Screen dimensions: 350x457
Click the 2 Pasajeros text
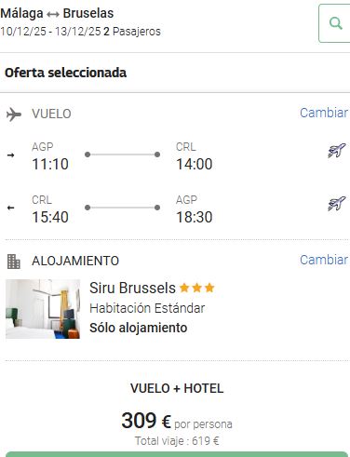point(132,32)
